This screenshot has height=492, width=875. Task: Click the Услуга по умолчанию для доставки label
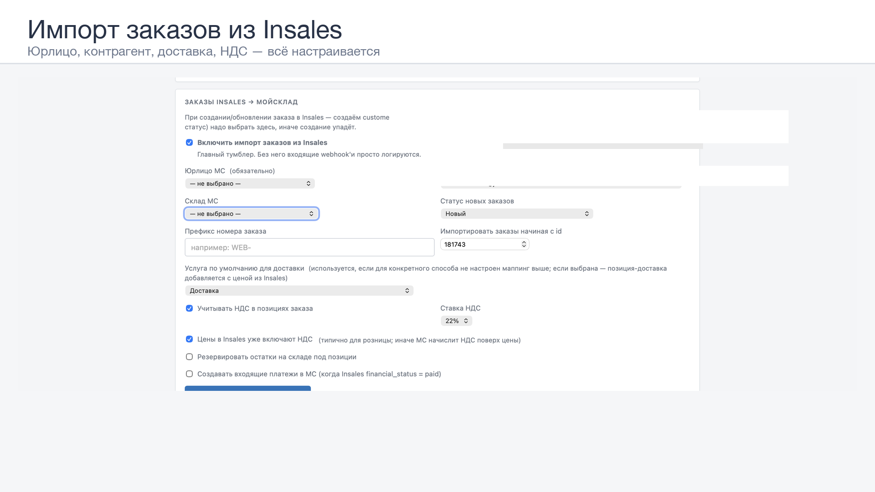pyautogui.click(x=244, y=268)
